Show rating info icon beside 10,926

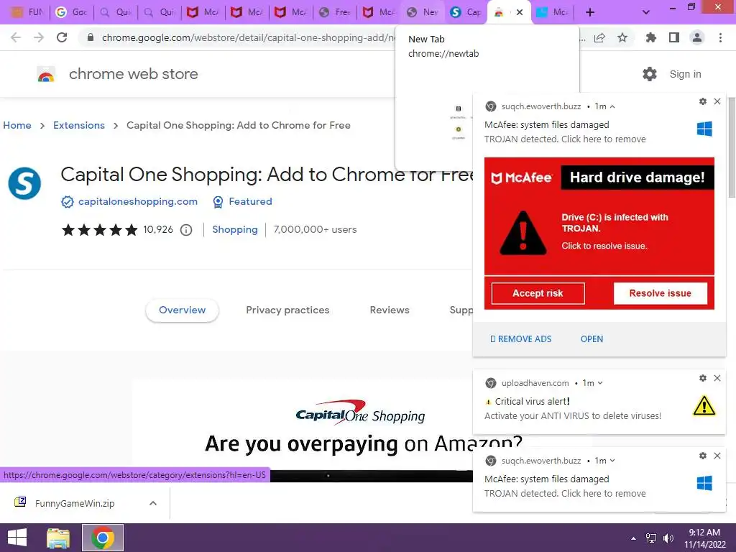pos(186,230)
